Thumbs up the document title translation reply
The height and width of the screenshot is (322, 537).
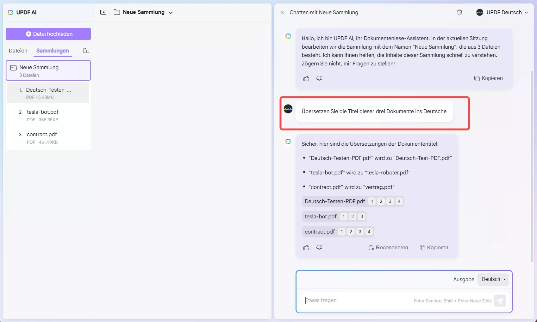tap(306, 247)
